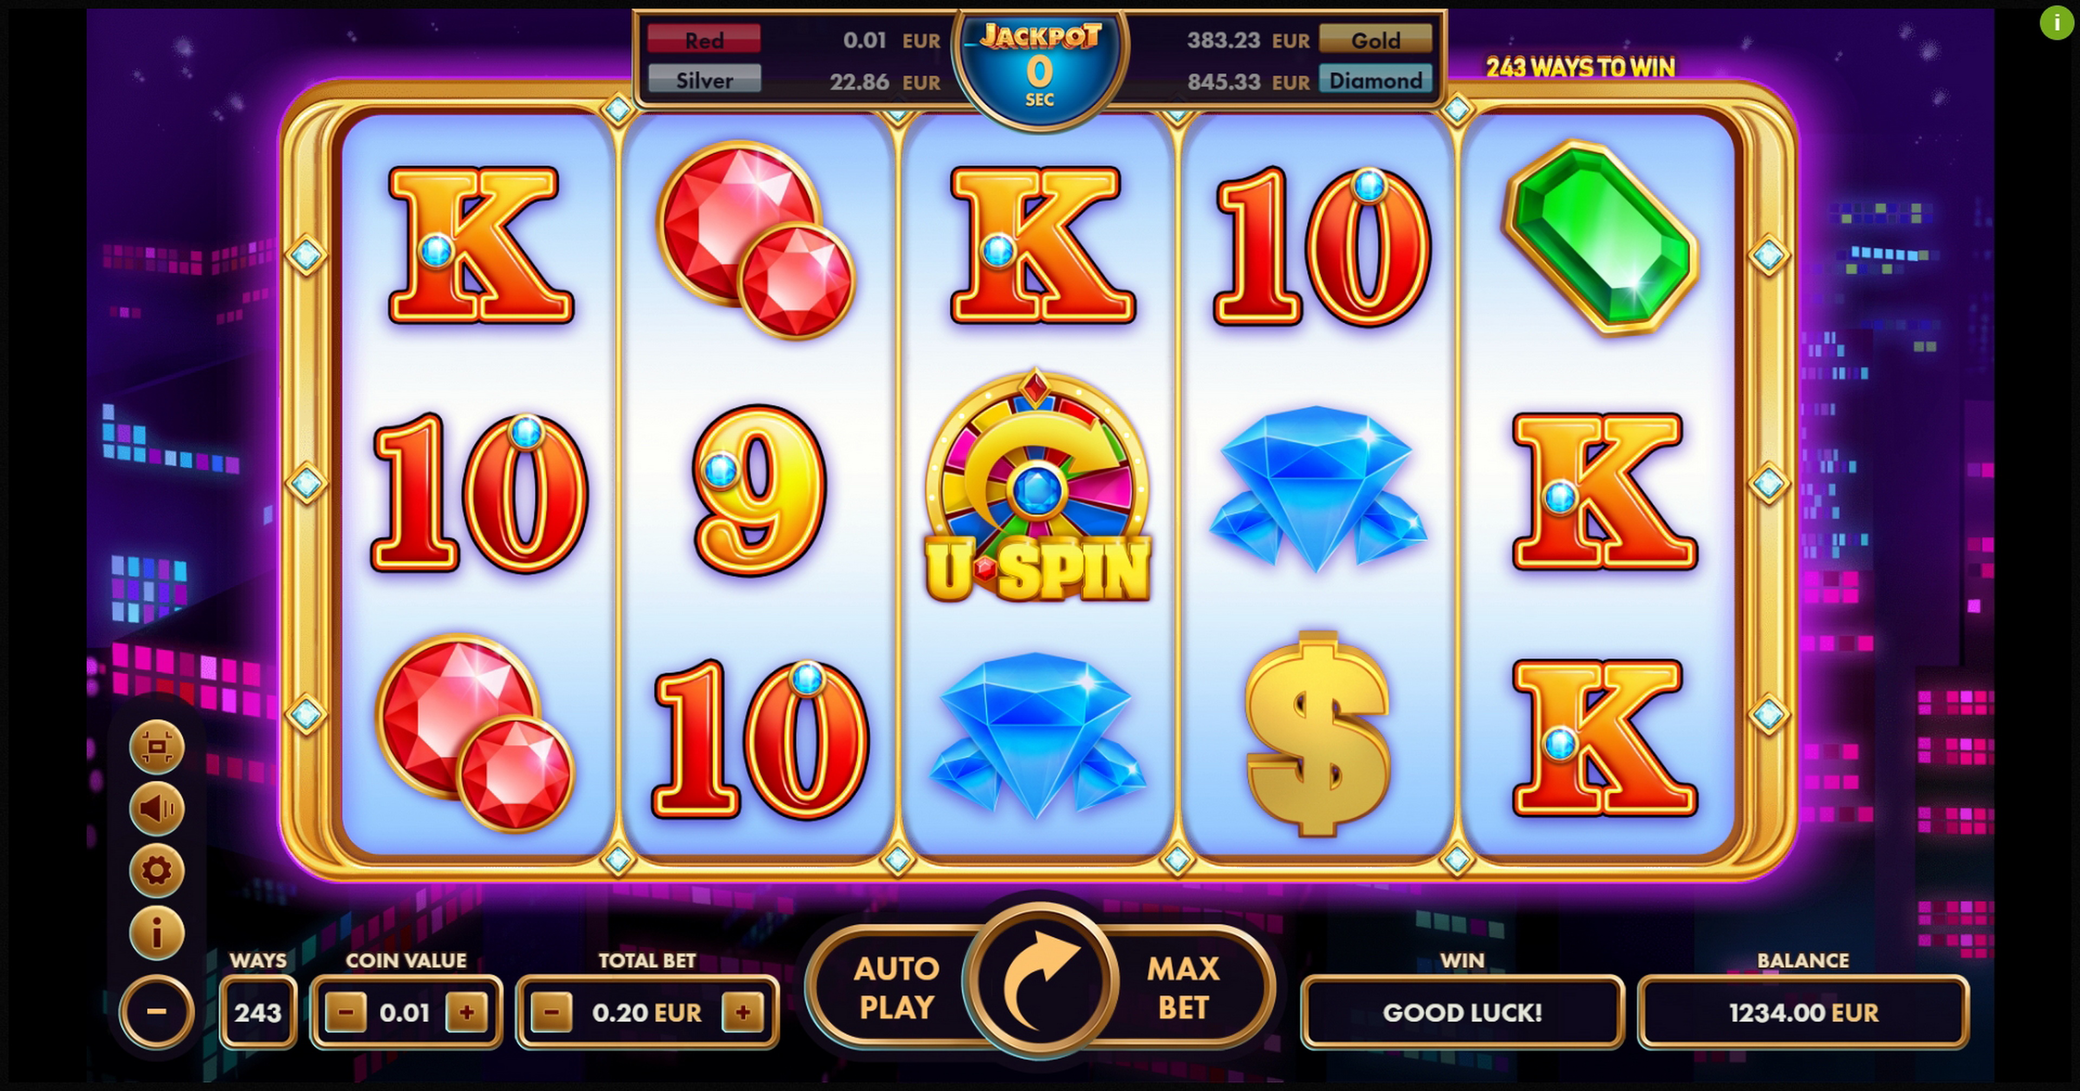
Task: Click the green info icon top right
Action: pyautogui.click(x=2056, y=23)
